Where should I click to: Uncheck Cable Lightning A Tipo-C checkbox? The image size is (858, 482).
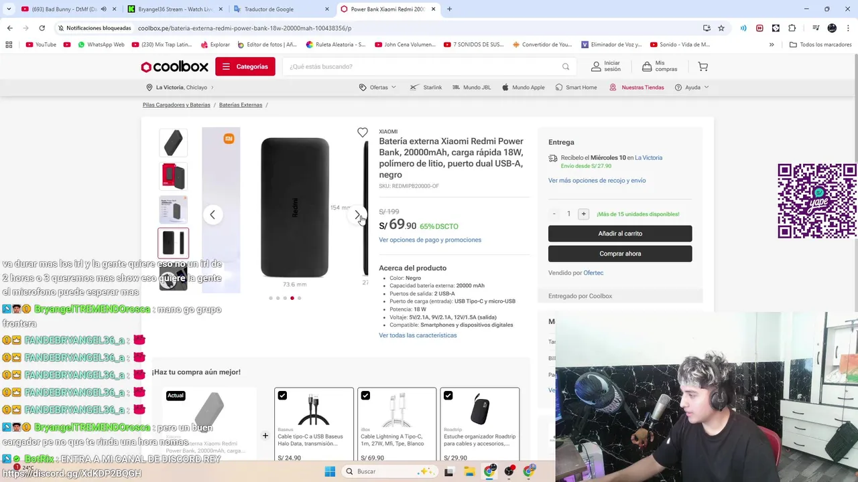365,396
